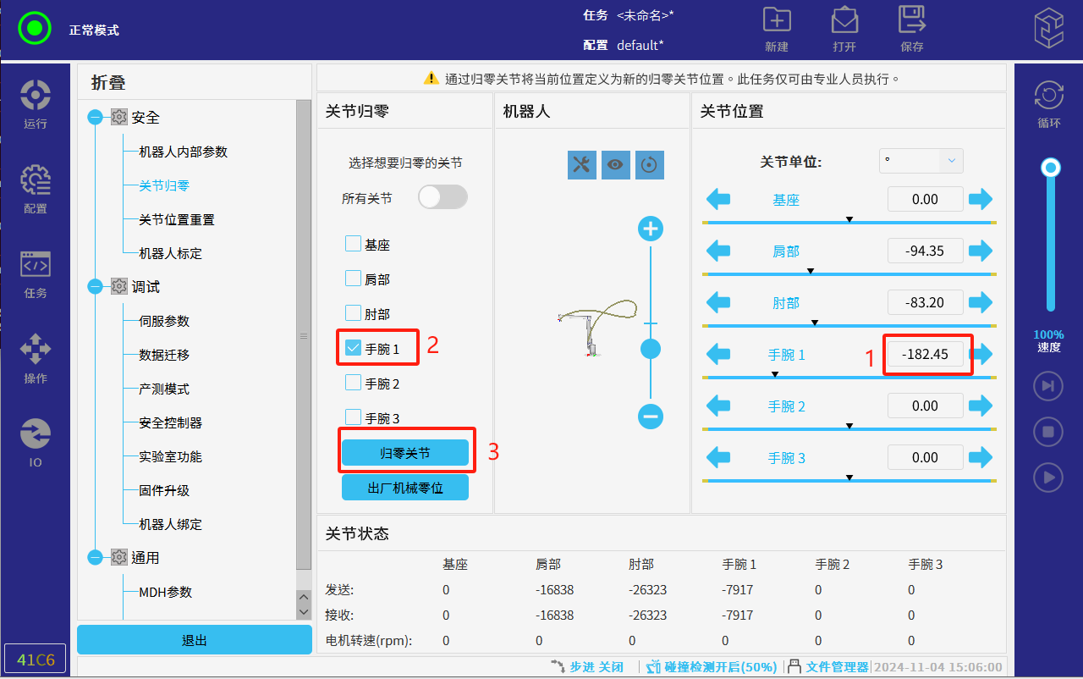Click the eye view icon in robot panel

[x=615, y=165]
